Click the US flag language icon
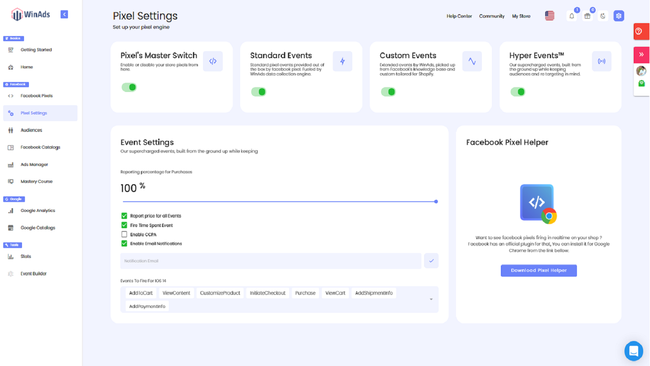This screenshot has height=366, width=650. (550, 16)
